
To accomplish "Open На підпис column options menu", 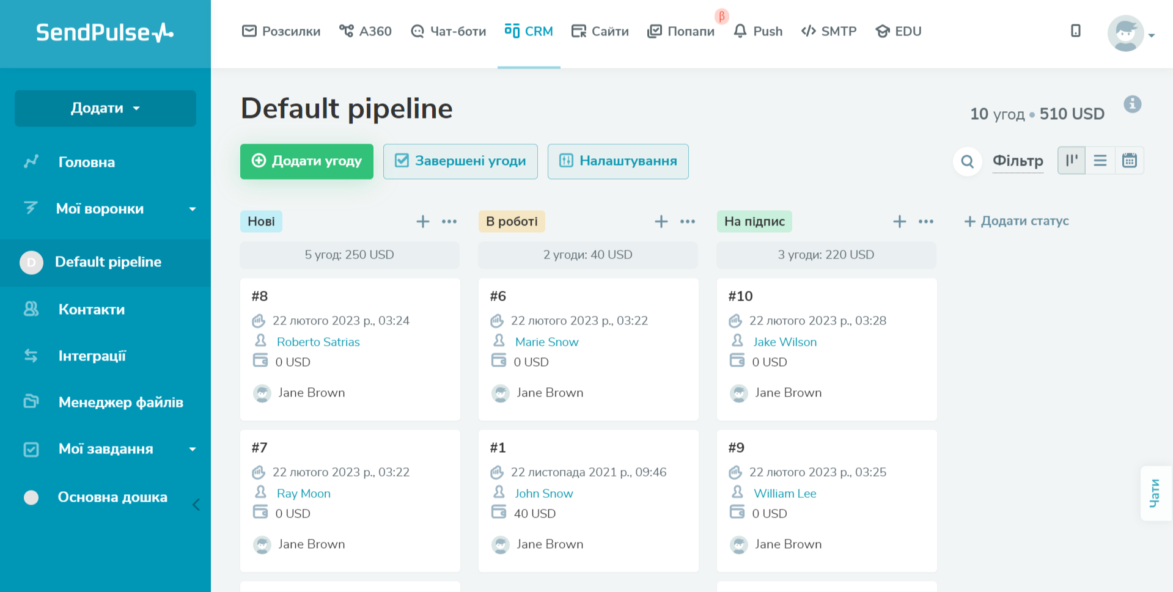I will coord(926,221).
